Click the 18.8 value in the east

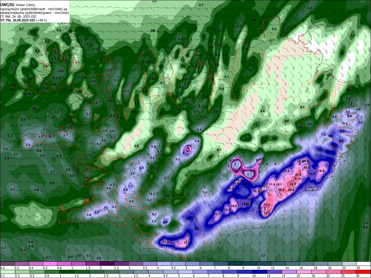click(321, 171)
